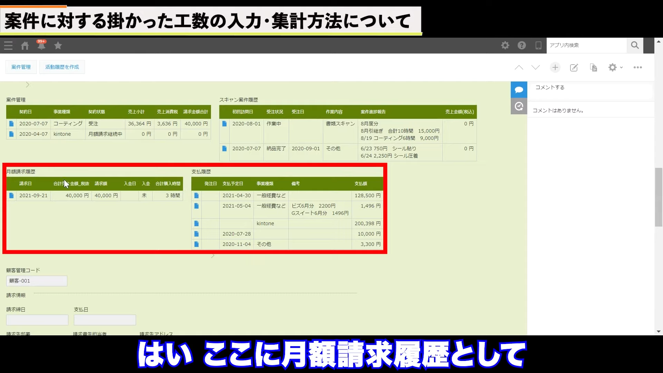663x373 pixels.
Task: Open the three-dot more options menu
Action: 637,67
